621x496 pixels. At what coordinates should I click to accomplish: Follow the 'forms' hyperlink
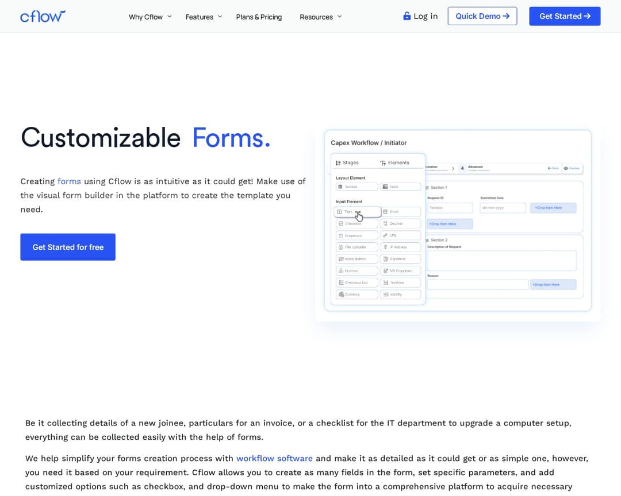point(70,181)
